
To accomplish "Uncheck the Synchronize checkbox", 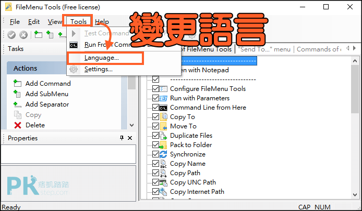I will pyautogui.click(x=156, y=154).
